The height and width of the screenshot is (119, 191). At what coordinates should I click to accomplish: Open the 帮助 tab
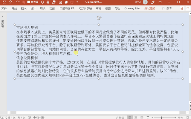click(x=117, y=8)
